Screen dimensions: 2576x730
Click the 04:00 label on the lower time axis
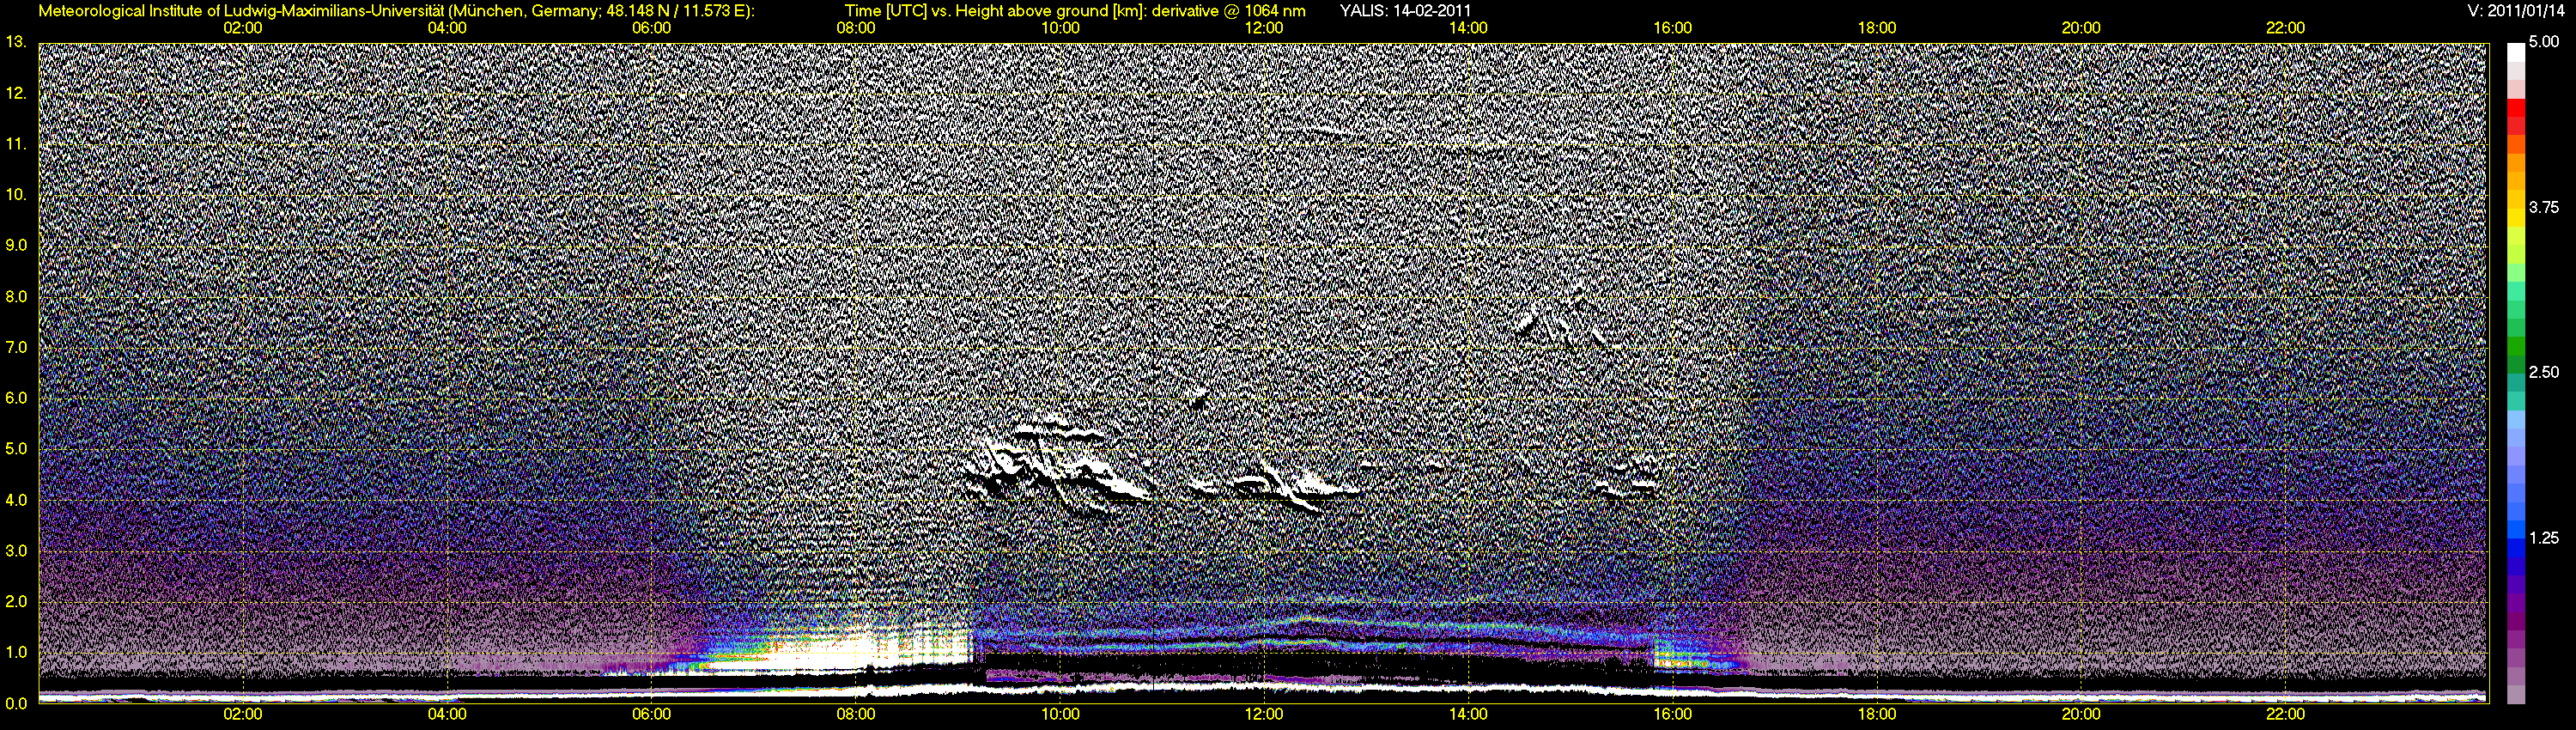447,715
